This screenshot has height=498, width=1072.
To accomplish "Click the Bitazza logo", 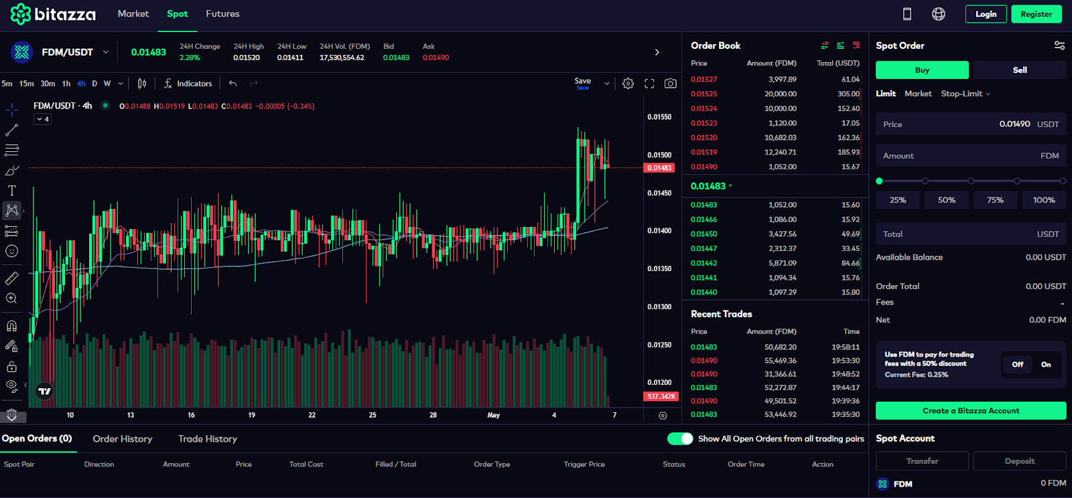I will click(53, 14).
